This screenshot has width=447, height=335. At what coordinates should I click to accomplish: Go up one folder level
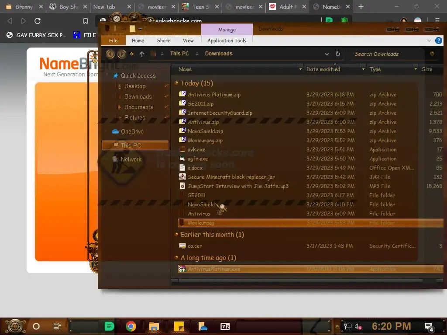click(142, 54)
